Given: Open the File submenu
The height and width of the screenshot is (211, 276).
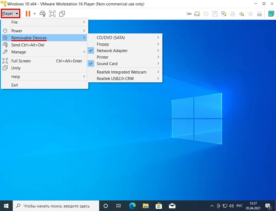Looking at the screenshot, I should [x=44, y=22].
